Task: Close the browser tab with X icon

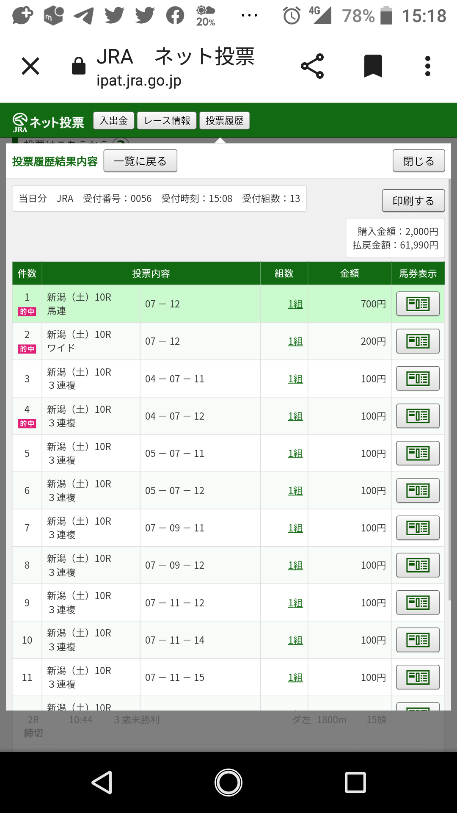Action: click(30, 66)
